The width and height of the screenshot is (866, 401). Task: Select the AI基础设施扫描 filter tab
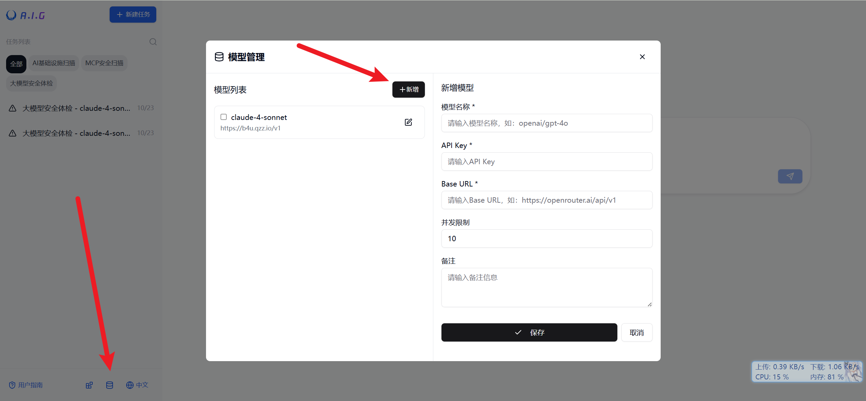[54, 63]
